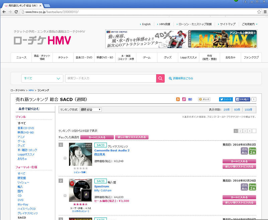This screenshot has width=268, height=220.
Task: Open the HMV店舗 link
Action: coord(164,24)
